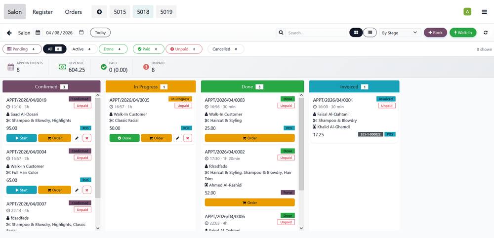Filter by Unpaid appointments
Screen dimensions: 494x238
pyautogui.click(x=184, y=49)
